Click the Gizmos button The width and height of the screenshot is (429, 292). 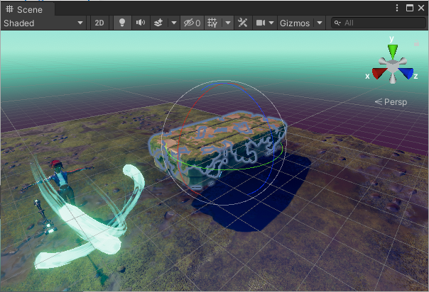point(295,23)
